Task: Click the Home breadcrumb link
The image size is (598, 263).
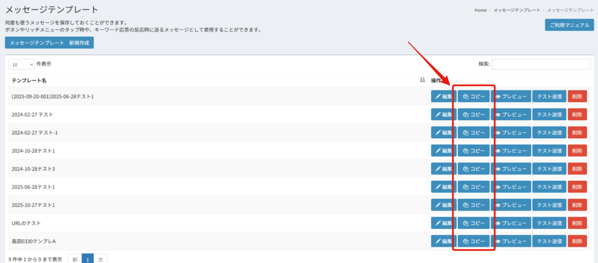Action: (480, 10)
